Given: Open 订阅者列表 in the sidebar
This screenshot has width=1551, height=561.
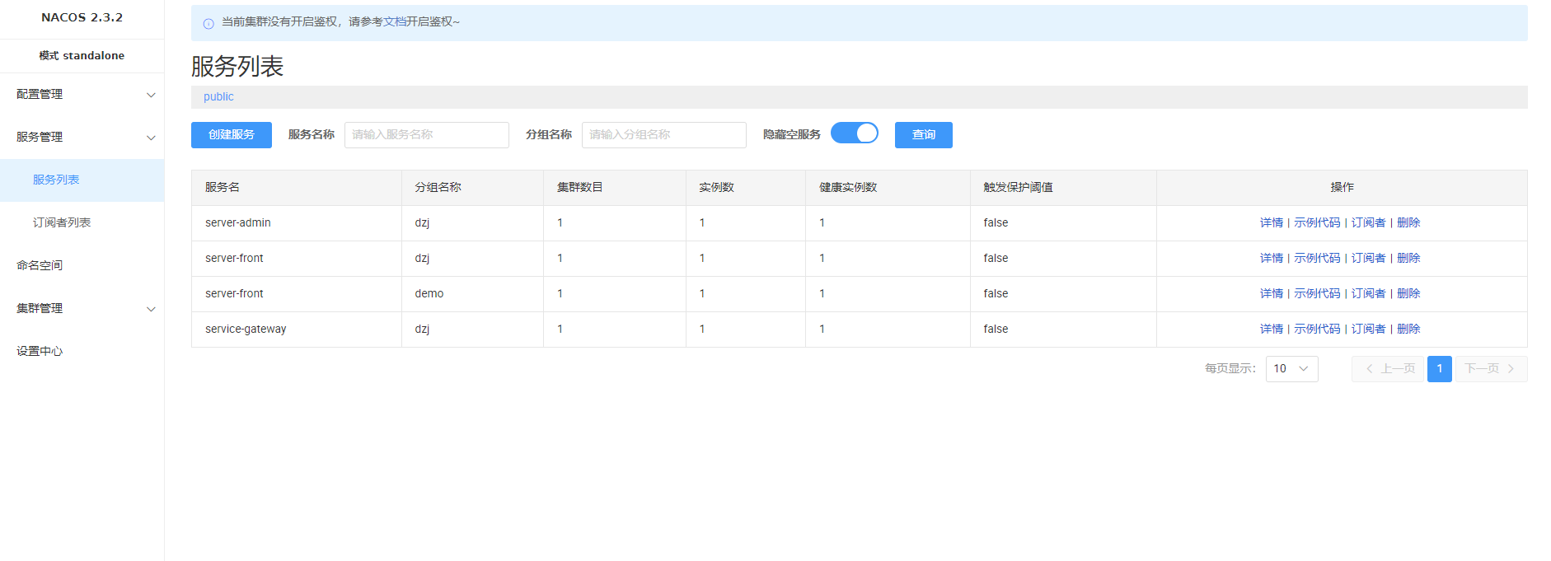Looking at the screenshot, I should pyautogui.click(x=62, y=223).
